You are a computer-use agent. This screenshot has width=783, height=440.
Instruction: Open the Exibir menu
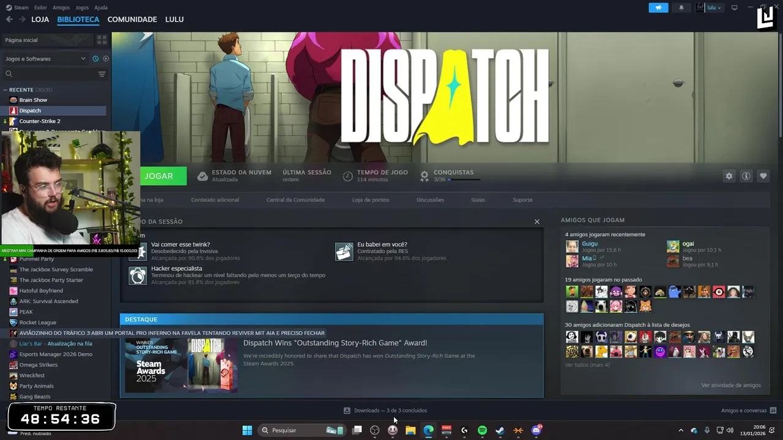40,7
